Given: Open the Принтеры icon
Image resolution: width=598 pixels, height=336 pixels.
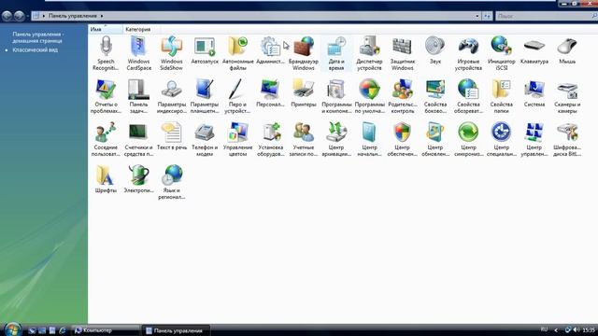Looking at the screenshot, I should pos(303,93).
